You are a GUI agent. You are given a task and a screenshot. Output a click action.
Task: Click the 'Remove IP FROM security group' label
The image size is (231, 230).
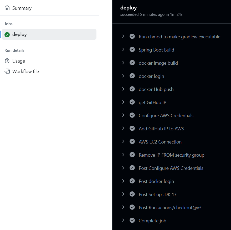click(x=172, y=155)
